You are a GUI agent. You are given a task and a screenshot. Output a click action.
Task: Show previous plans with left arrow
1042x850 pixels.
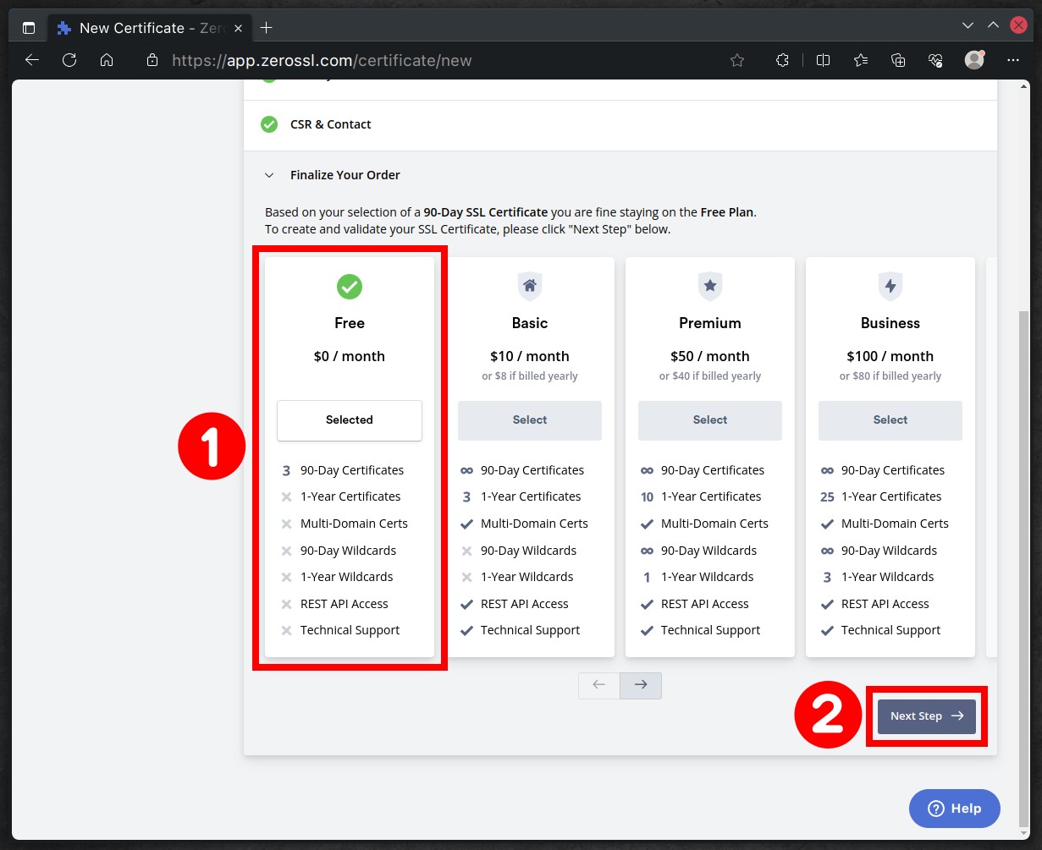tap(599, 685)
